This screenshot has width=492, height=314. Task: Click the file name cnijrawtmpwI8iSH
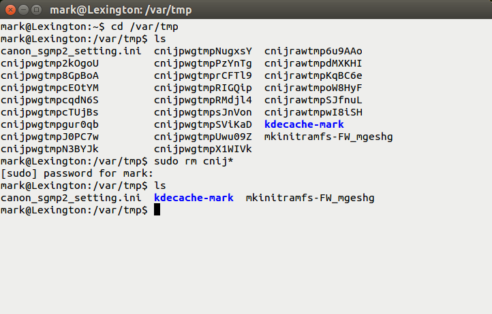[313, 112]
